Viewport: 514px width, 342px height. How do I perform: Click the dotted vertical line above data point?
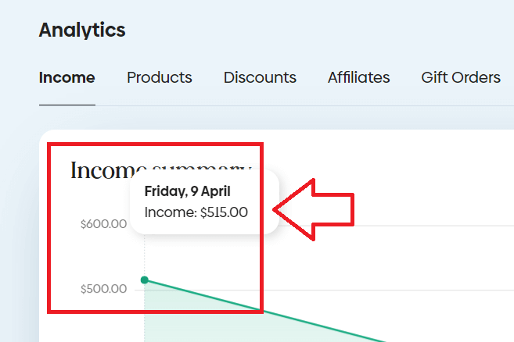pos(144,254)
